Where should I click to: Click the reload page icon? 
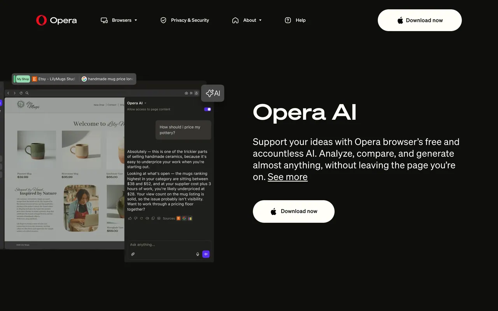click(21, 93)
